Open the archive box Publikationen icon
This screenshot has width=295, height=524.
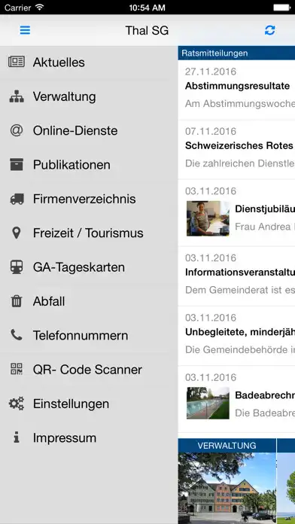(x=17, y=165)
